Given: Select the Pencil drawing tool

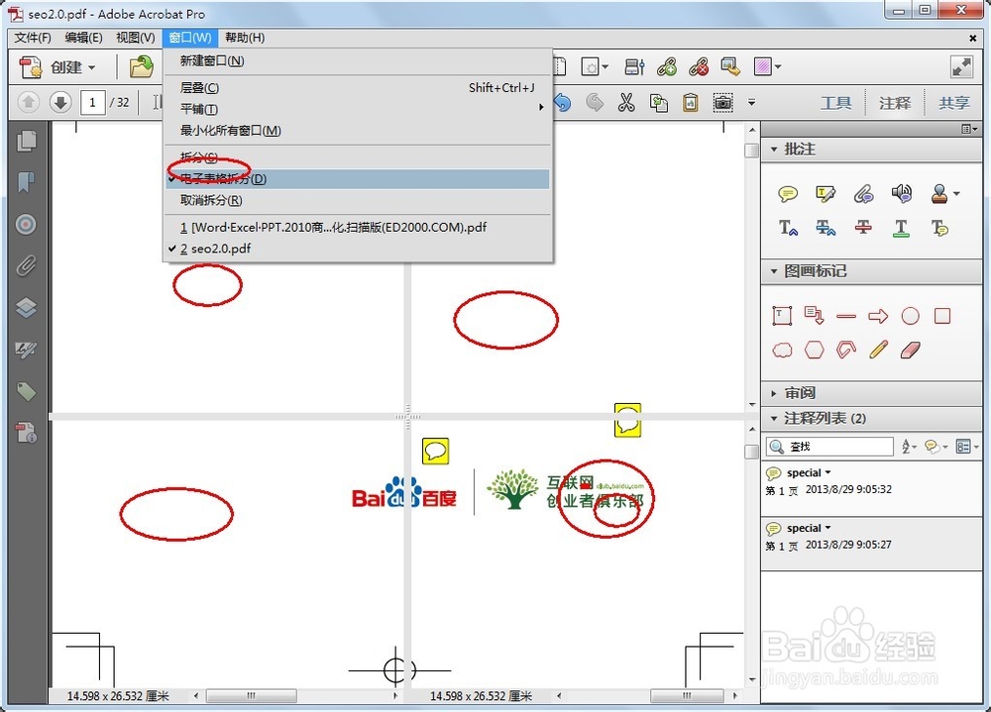Looking at the screenshot, I should point(878,350).
